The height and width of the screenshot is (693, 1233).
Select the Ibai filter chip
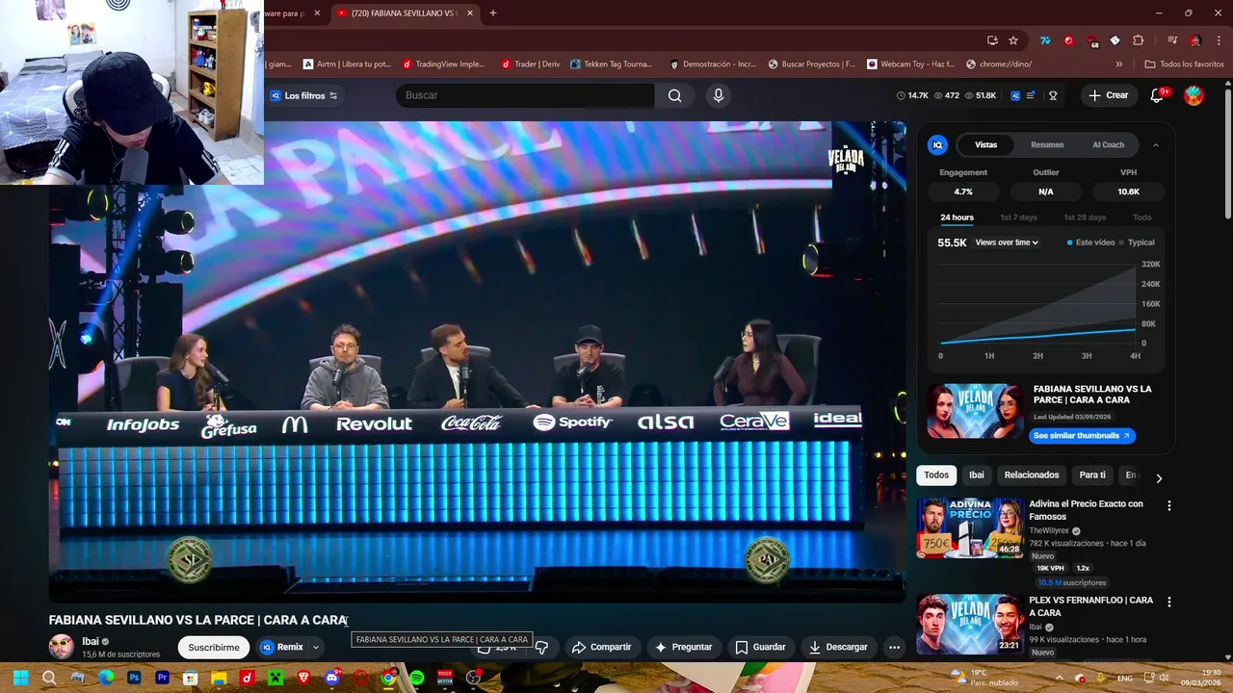coord(977,475)
